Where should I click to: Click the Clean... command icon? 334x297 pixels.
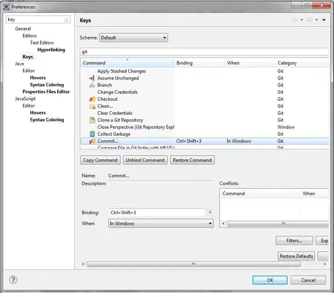[92, 106]
